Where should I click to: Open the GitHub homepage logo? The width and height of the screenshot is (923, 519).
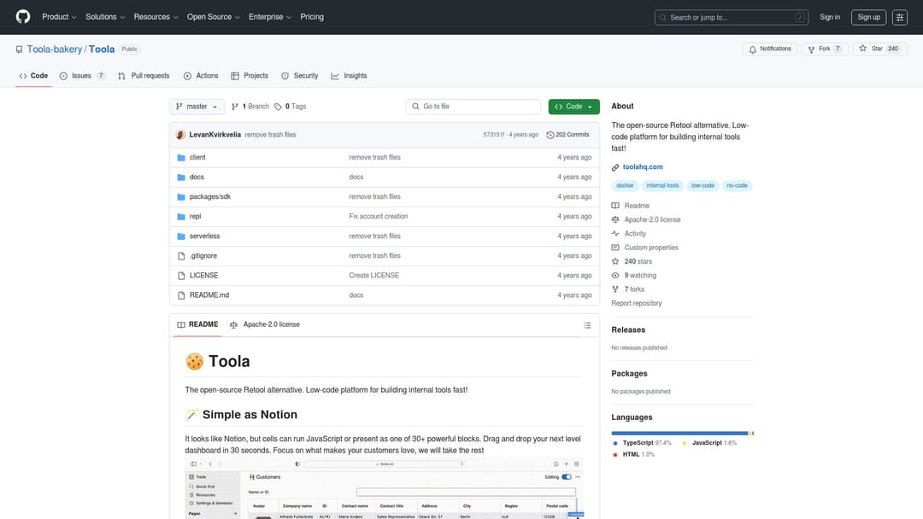click(23, 16)
